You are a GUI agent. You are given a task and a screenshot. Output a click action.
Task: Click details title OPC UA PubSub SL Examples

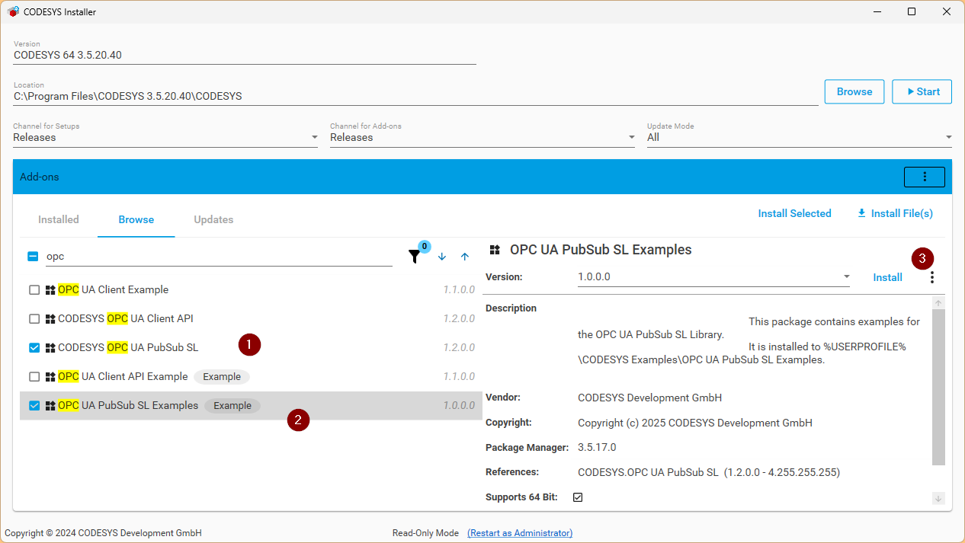601,250
